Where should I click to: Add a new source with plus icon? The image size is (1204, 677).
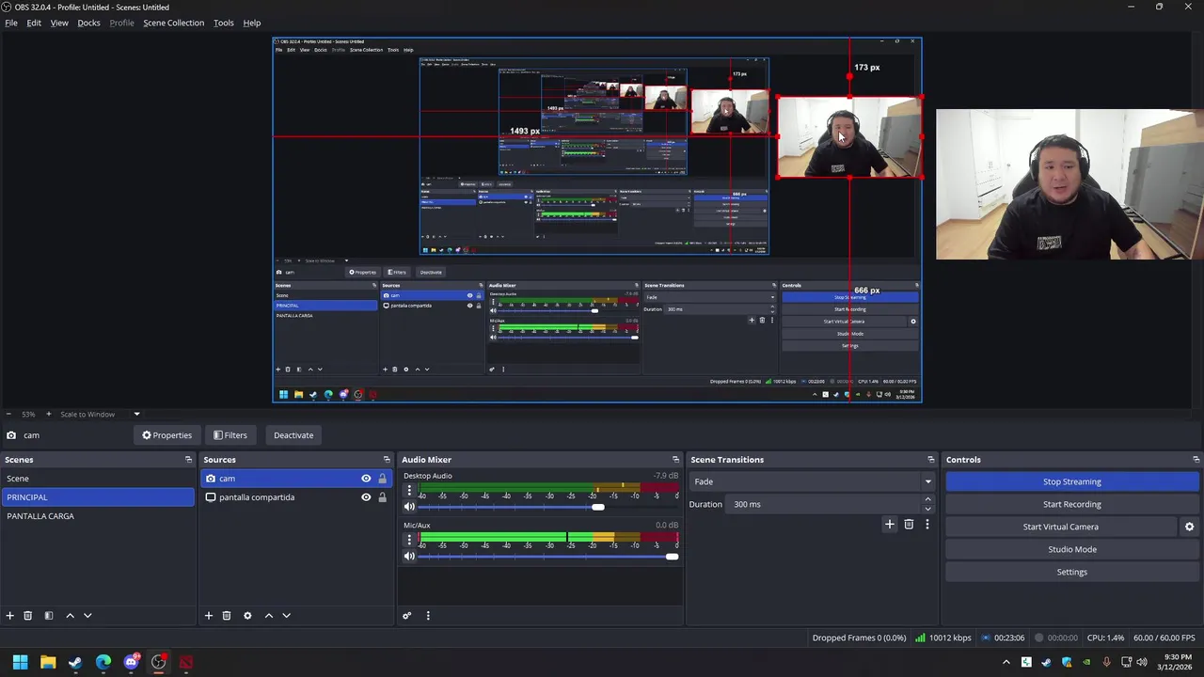209,616
